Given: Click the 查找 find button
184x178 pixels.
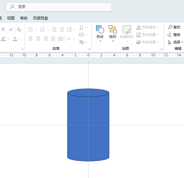Looking at the screenshot, I should [x=174, y=27].
